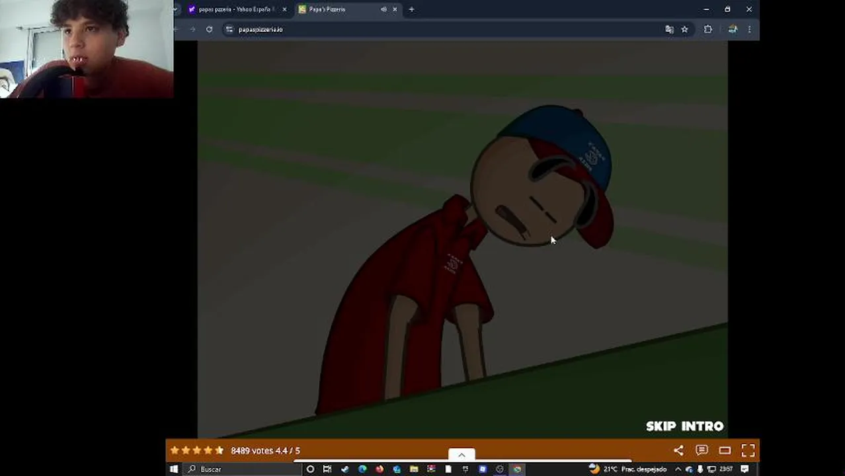The image size is (845, 476).
Task: Click the Buscar taskbar search box
Action: pyautogui.click(x=241, y=469)
